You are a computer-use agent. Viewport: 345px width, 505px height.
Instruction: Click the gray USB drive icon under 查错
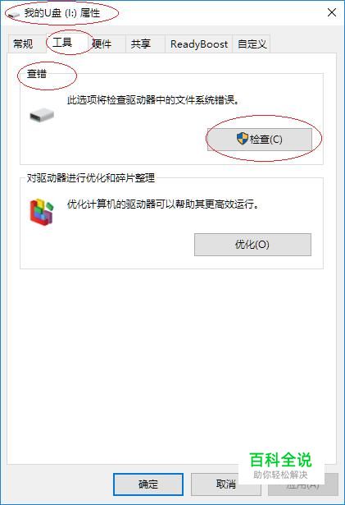tap(42, 115)
